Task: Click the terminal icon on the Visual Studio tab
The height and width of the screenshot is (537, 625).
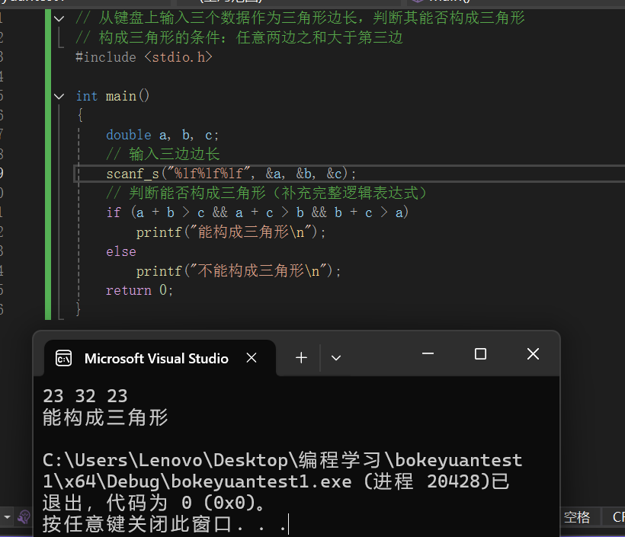Action: [x=63, y=357]
